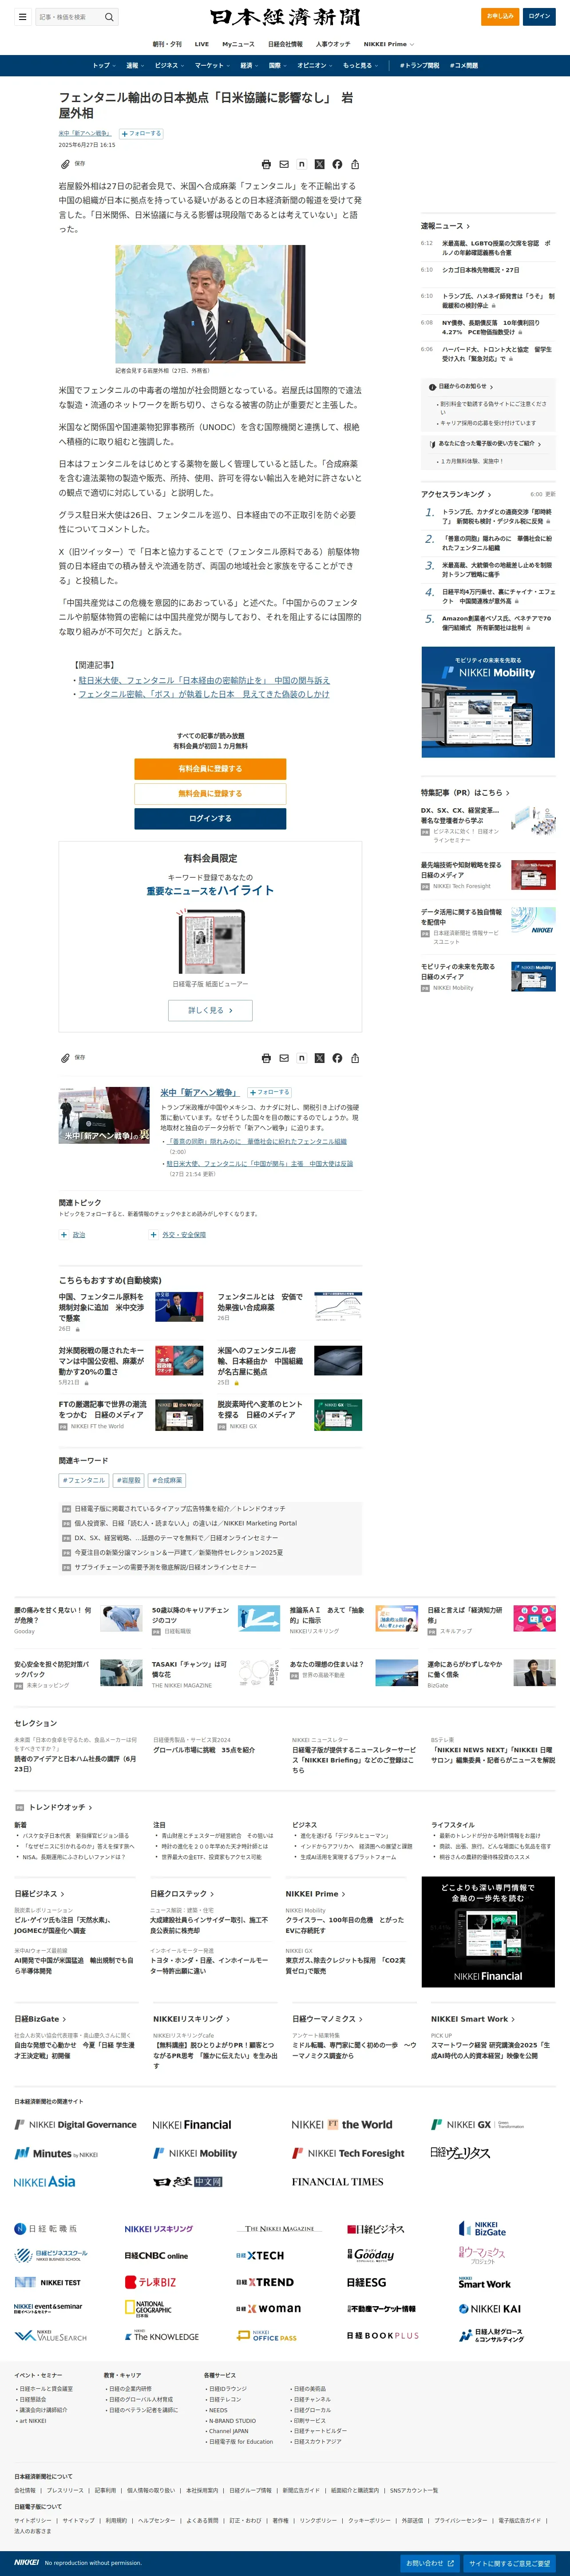570x2576 pixels.
Task: Open 日経会社情報
Action: pyautogui.click(x=285, y=44)
